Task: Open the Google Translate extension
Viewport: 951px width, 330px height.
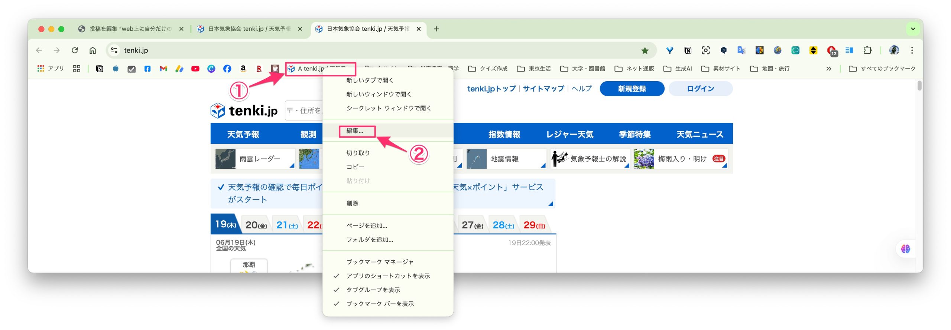Action: pyautogui.click(x=741, y=50)
